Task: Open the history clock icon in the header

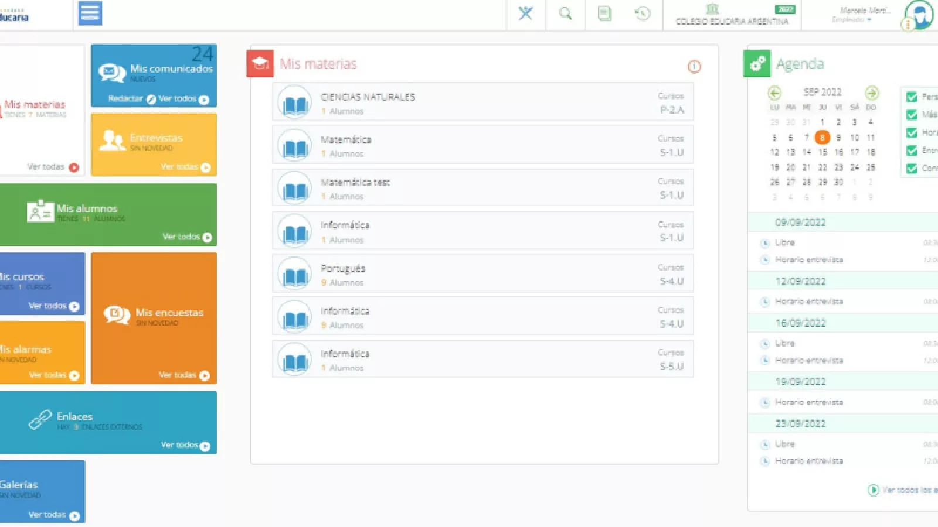Action: (x=643, y=13)
